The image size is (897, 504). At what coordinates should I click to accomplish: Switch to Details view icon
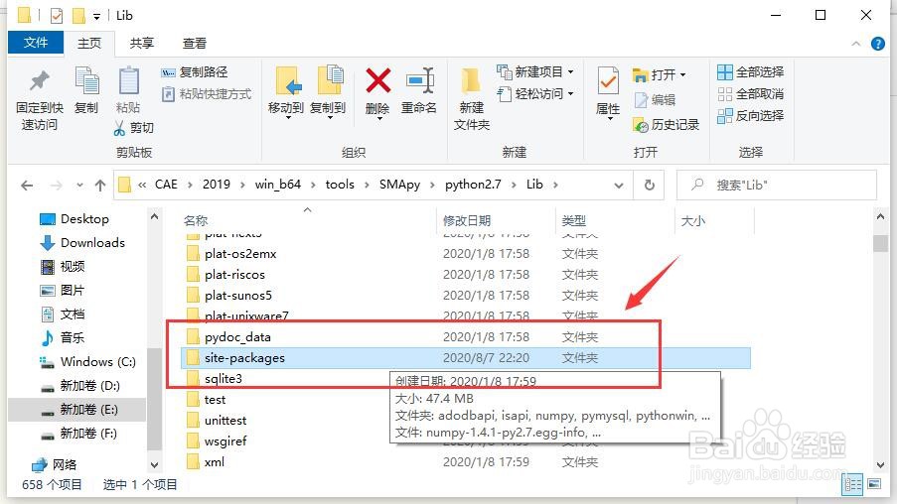(852, 484)
